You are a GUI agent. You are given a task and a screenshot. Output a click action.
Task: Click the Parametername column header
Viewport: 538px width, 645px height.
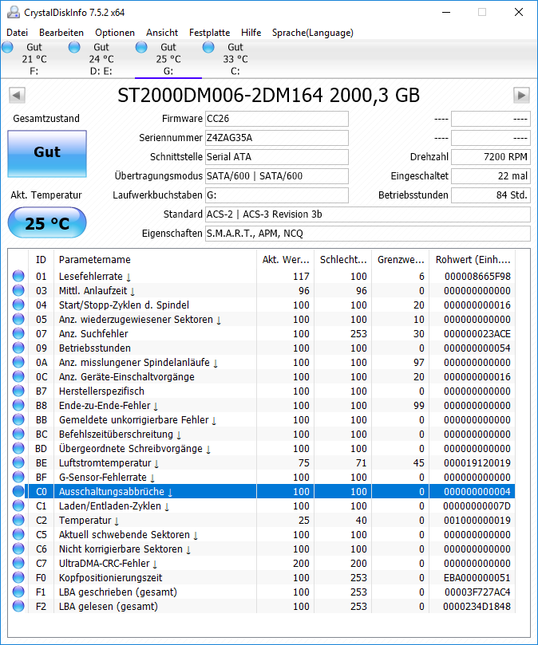(x=156, y=260)
